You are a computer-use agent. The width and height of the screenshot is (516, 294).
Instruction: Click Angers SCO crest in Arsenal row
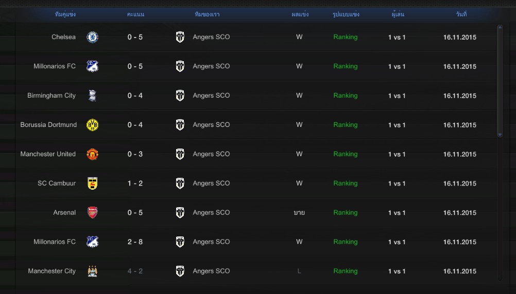pyautogui.click(x=180, y=213)
